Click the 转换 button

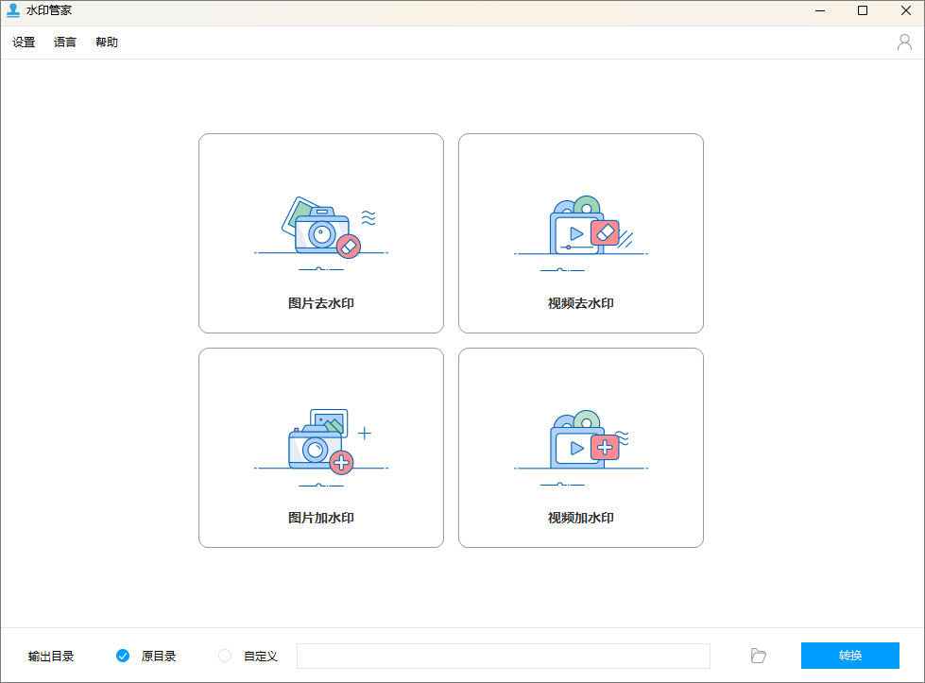tap(849, 656)
